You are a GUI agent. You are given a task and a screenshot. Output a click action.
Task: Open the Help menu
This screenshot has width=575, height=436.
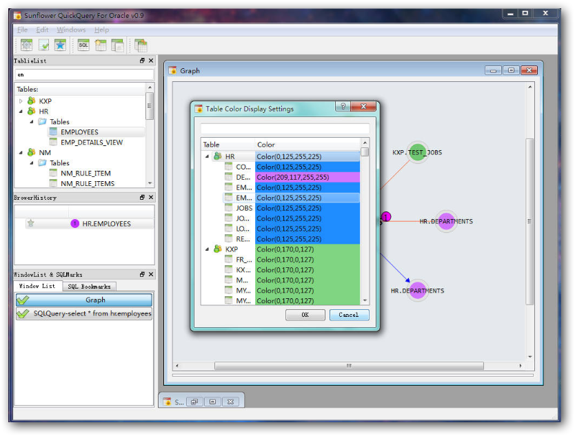point(101,30)
